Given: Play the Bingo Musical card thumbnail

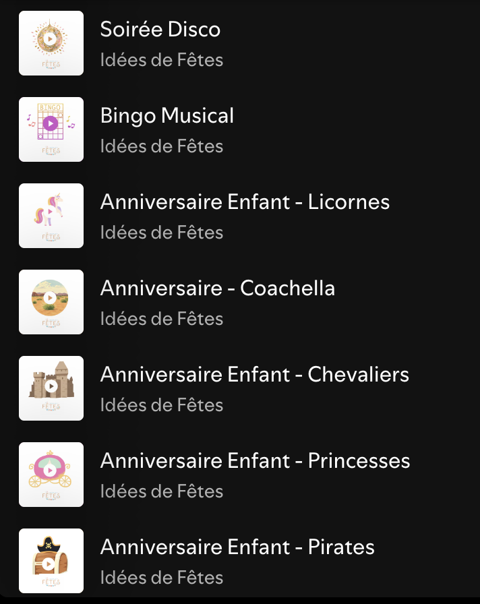Looking at the screenshot, I should click(51, 129).
